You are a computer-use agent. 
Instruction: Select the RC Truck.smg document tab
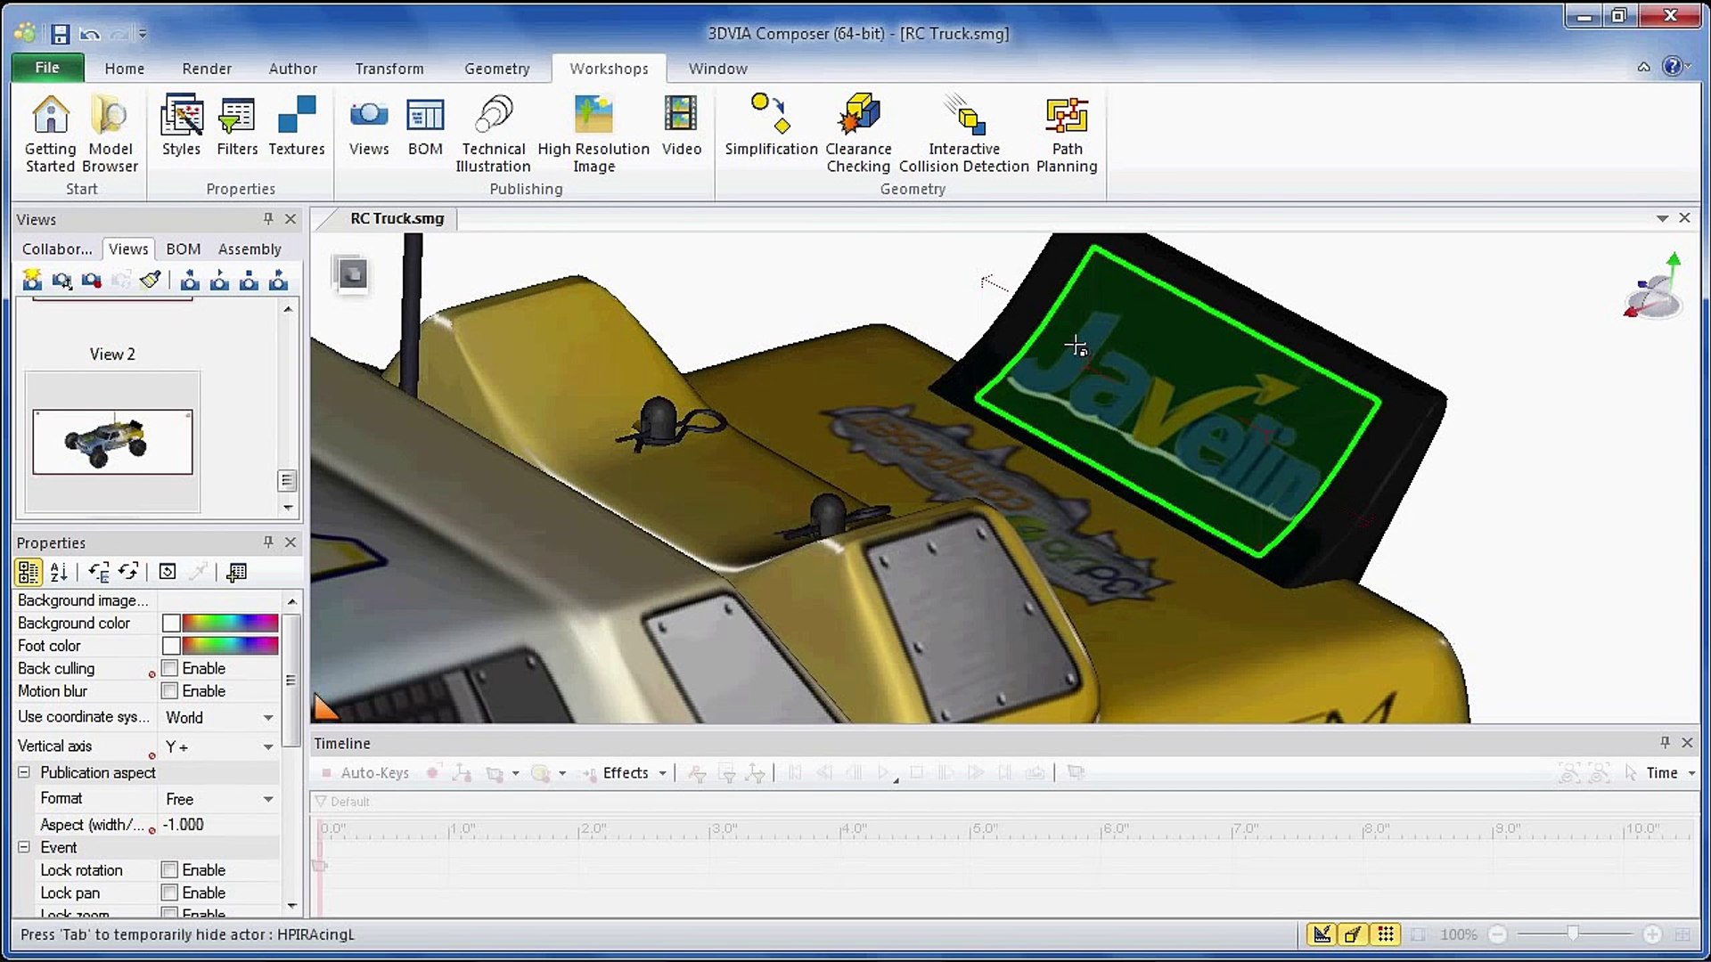click(397, 218)
